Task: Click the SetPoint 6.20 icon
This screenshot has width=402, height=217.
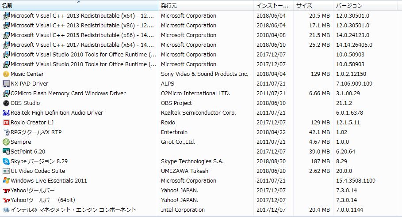Action: point(6,152)
